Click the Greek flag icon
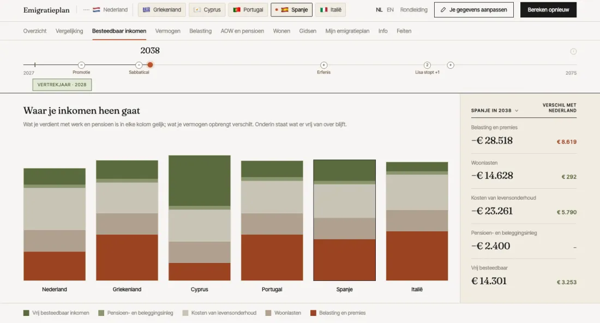Screen dimensions: 600x323 (x=146, y=10)
